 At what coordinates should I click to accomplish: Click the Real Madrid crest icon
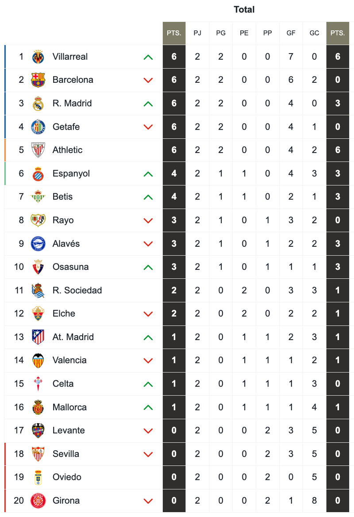pyautogui.click(x=38, y=103)
